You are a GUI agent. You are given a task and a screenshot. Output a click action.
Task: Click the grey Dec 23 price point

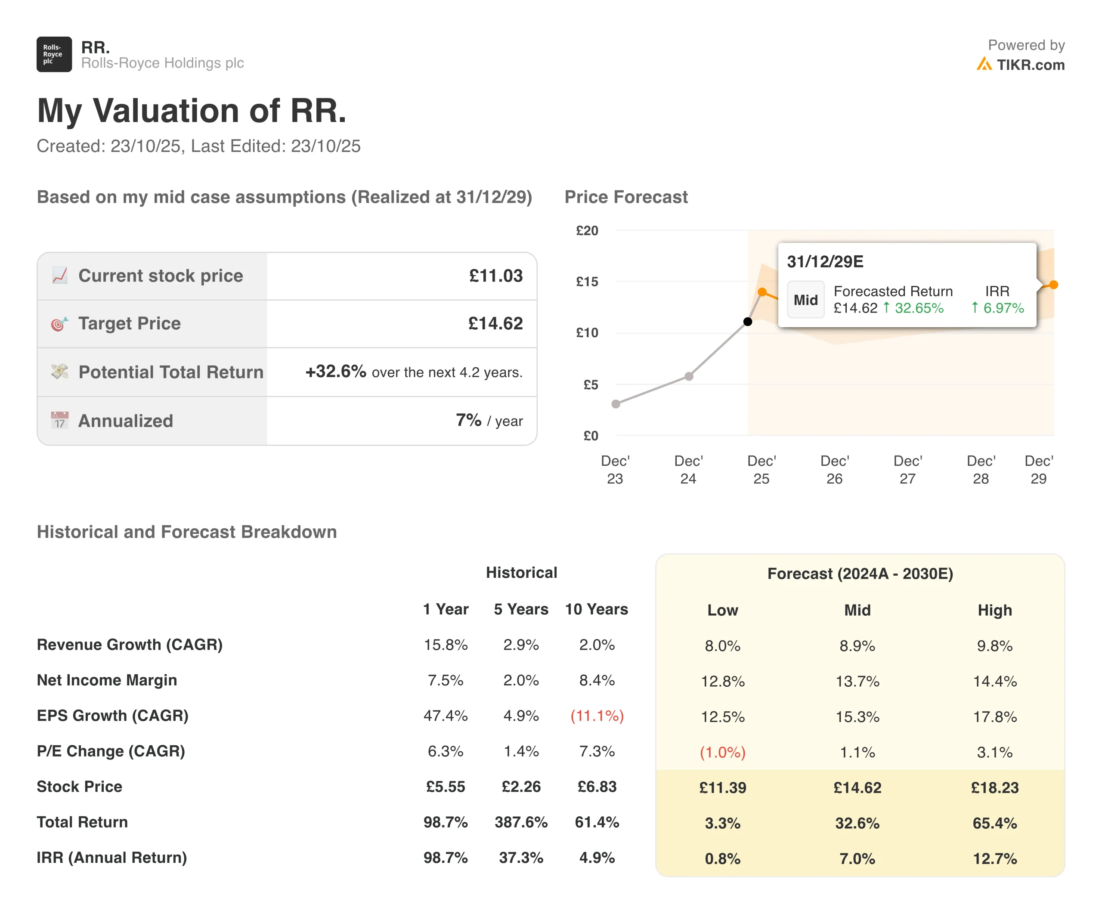(x=616, y=404)
